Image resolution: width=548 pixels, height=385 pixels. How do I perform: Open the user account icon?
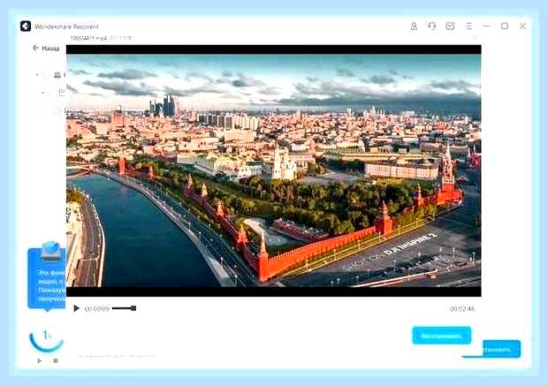pyautogui.click(x=414, y=26)
